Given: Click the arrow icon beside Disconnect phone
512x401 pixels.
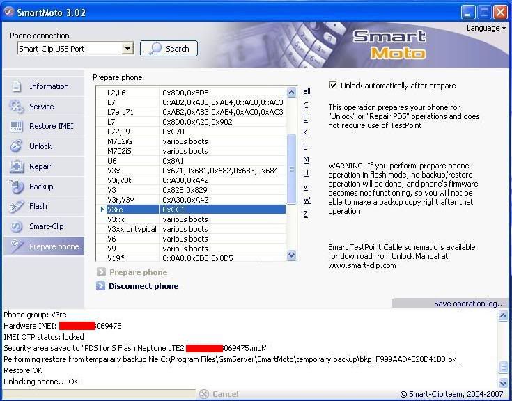Looking at the screenshot, I should 100,286.
